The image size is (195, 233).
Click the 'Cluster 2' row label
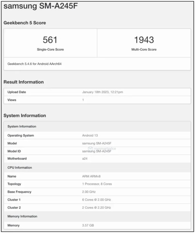(14, 208)
